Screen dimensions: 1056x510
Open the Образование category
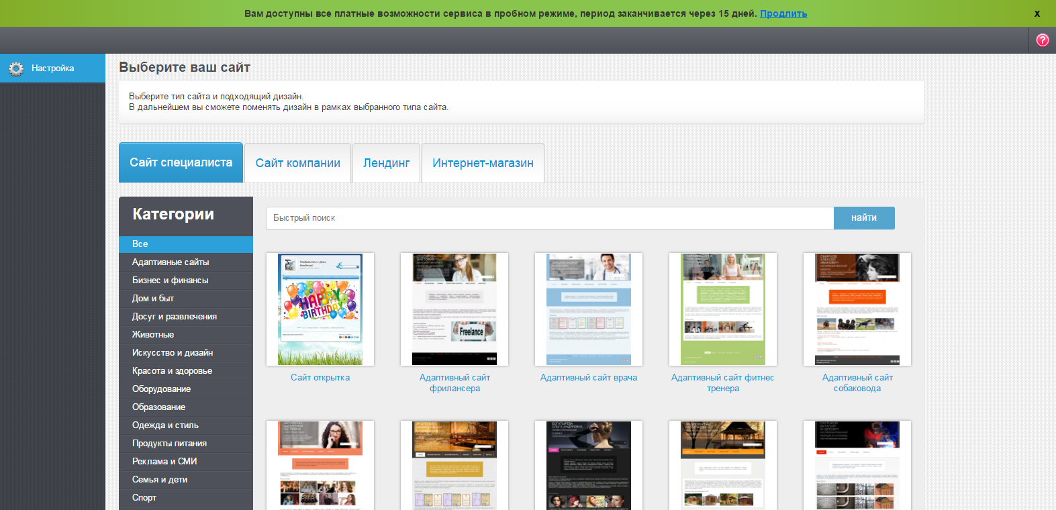click(x=158, y=407)
